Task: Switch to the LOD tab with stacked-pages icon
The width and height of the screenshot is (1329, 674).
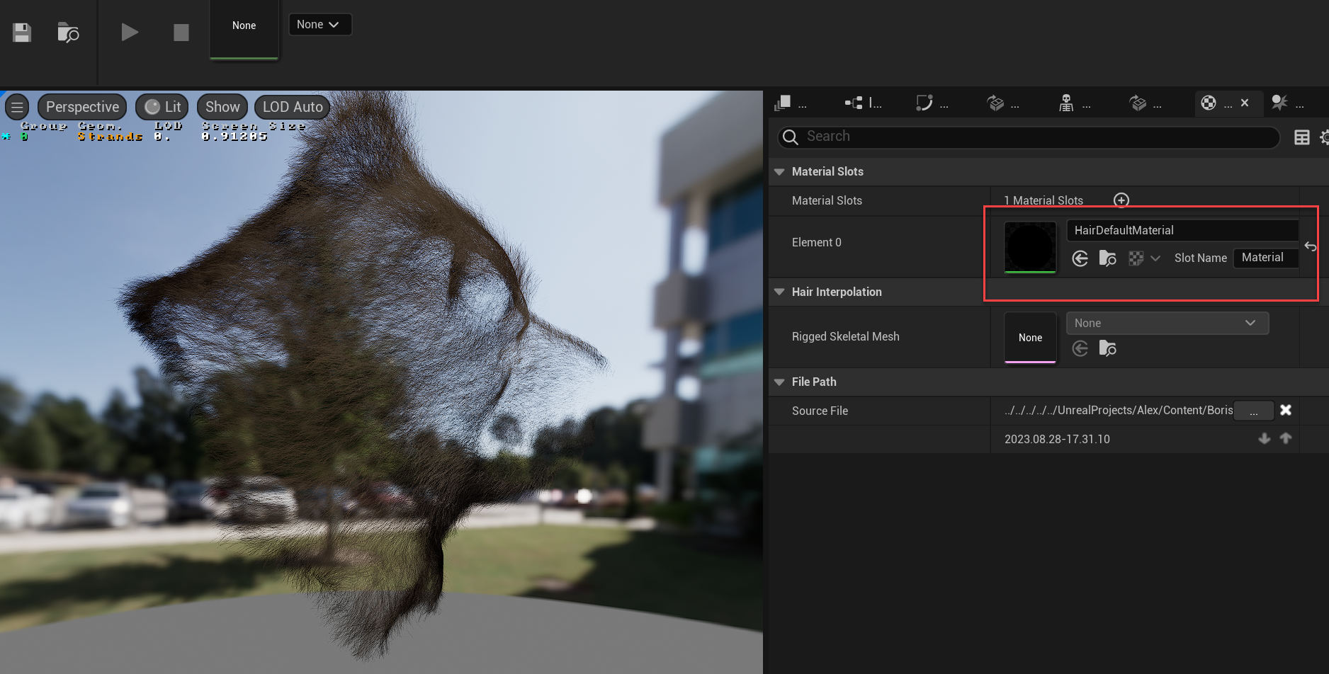Action: coord(791,103)
